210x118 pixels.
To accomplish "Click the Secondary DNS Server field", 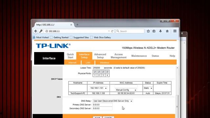I will coord(102,108).
